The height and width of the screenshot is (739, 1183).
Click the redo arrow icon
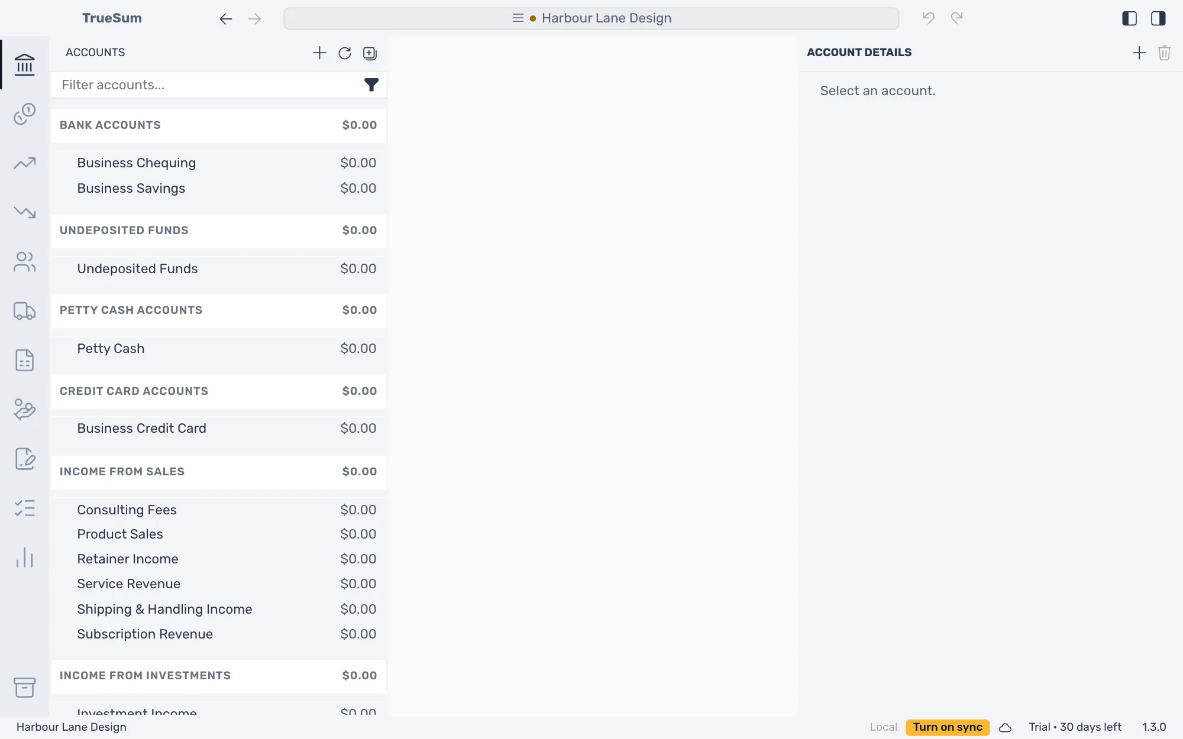click(956, 18)
